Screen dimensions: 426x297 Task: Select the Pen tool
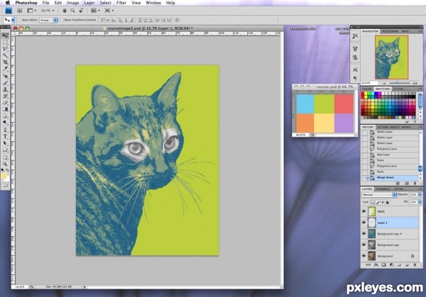tap(5, 130)
